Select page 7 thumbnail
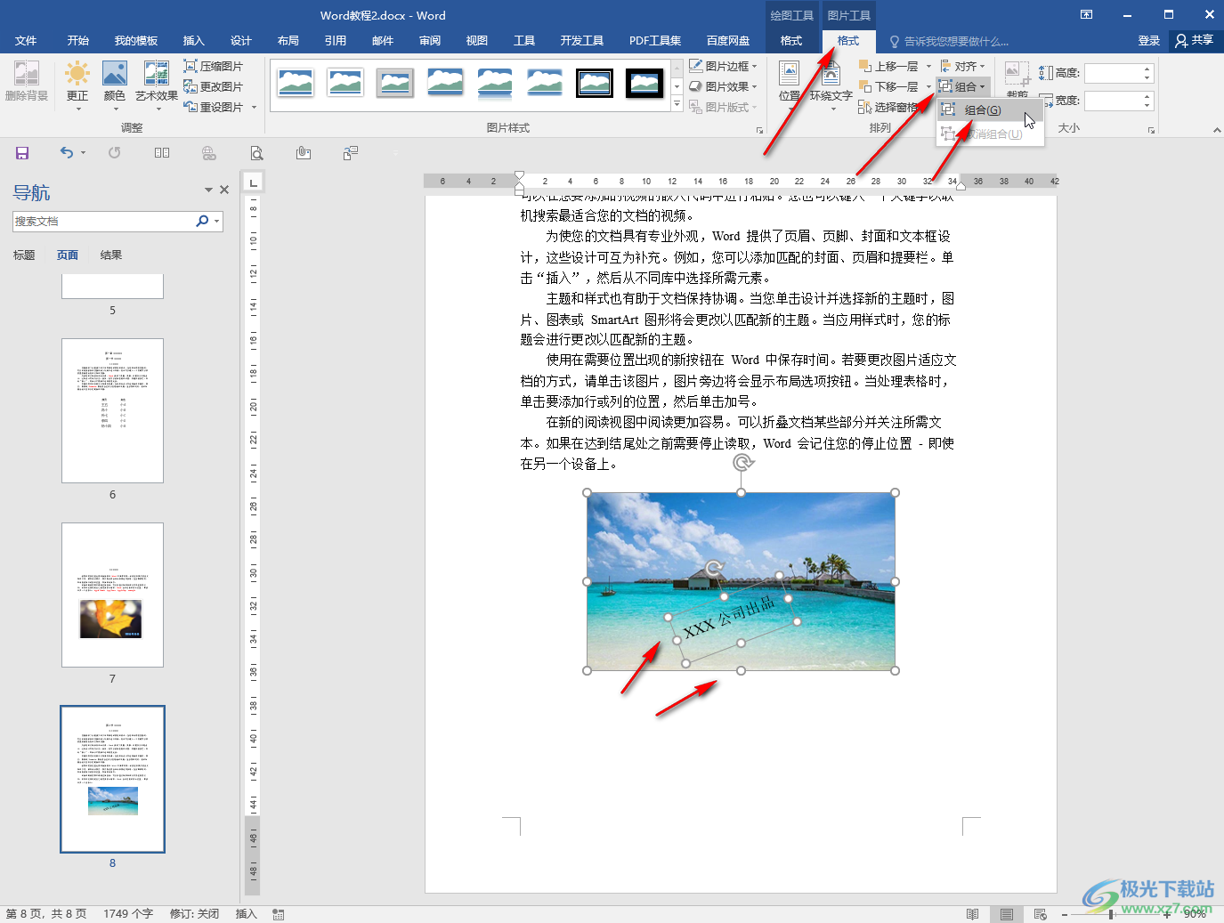 pos(112,595)
